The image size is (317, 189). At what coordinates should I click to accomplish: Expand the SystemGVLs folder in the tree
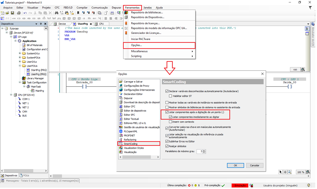coord(20,53)
